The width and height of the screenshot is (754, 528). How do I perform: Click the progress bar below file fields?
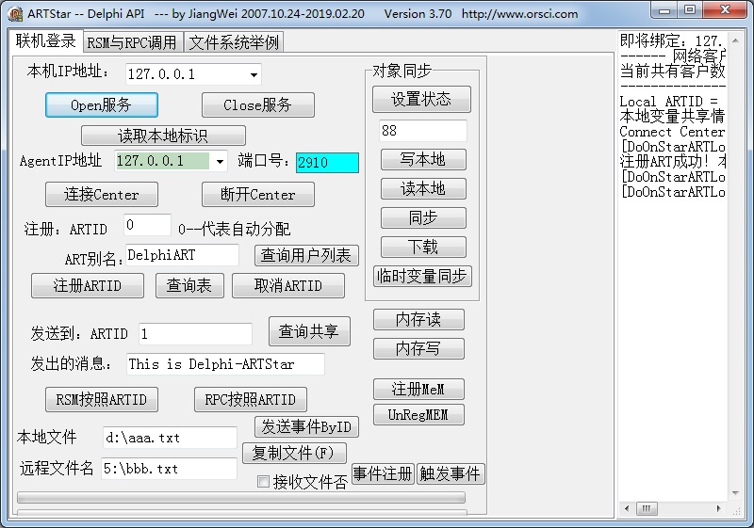(241, 497)
